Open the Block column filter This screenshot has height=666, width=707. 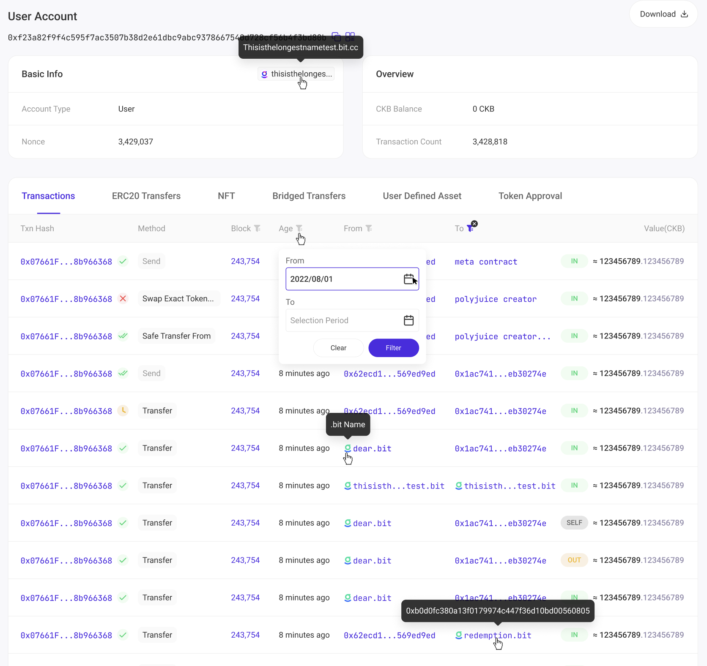pos(258,228)
